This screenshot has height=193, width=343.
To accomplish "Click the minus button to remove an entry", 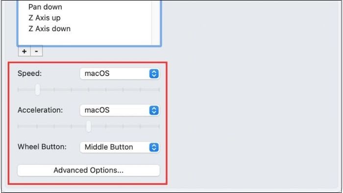I will 37,51.
